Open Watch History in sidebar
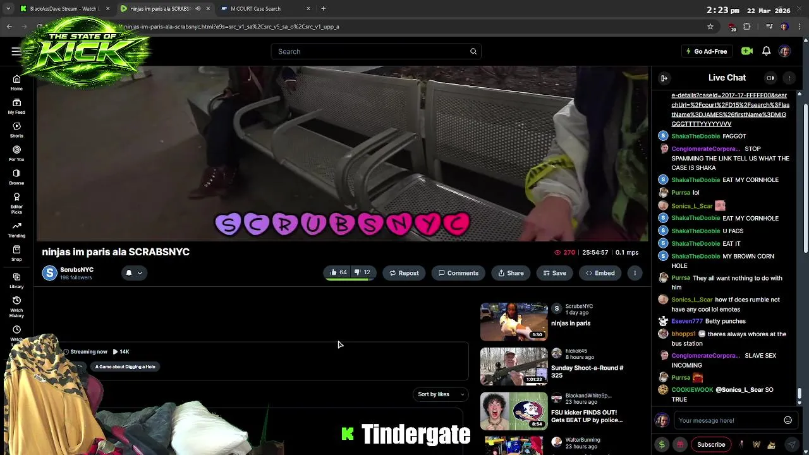The height and width of the screenshot is (455, 809). (x=16, y=307)
